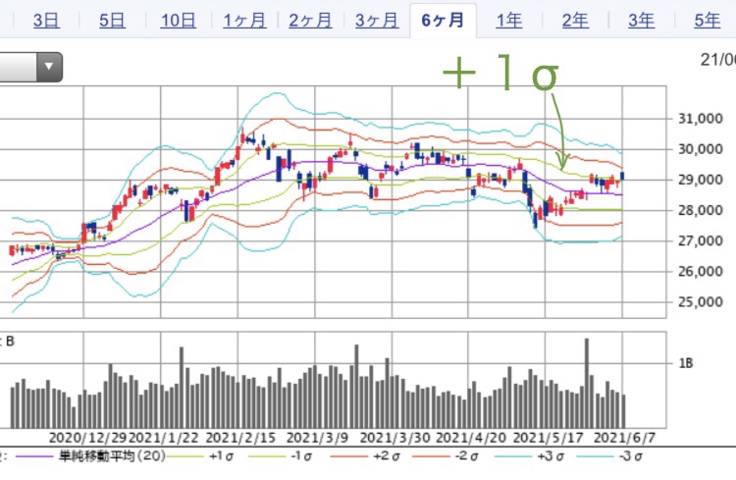Click the 2021/6/7 date label

coord(624,438)
